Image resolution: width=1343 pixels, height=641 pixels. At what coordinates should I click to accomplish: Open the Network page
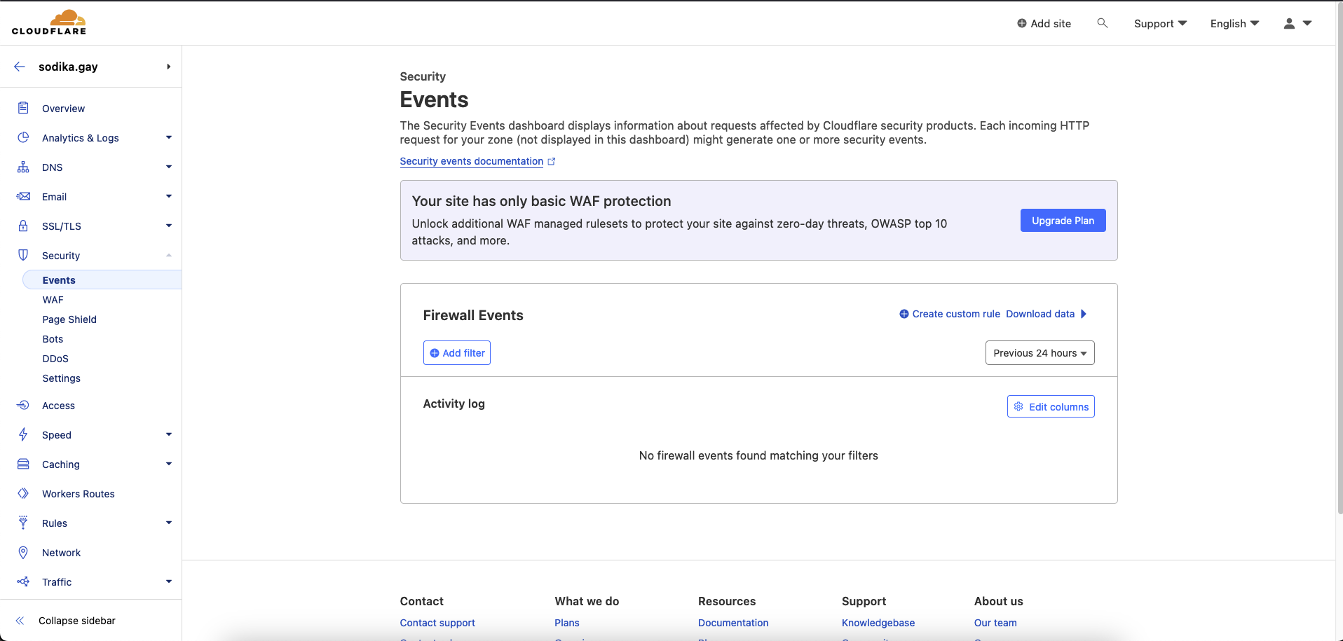tap(62, 553)
